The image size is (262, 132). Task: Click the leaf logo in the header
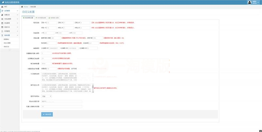tap(3, 2)
